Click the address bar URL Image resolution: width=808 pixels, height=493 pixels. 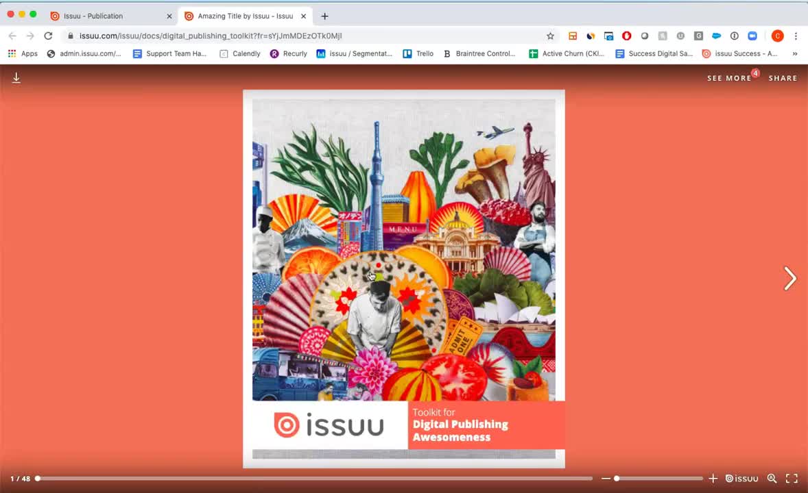click(211, 36)
